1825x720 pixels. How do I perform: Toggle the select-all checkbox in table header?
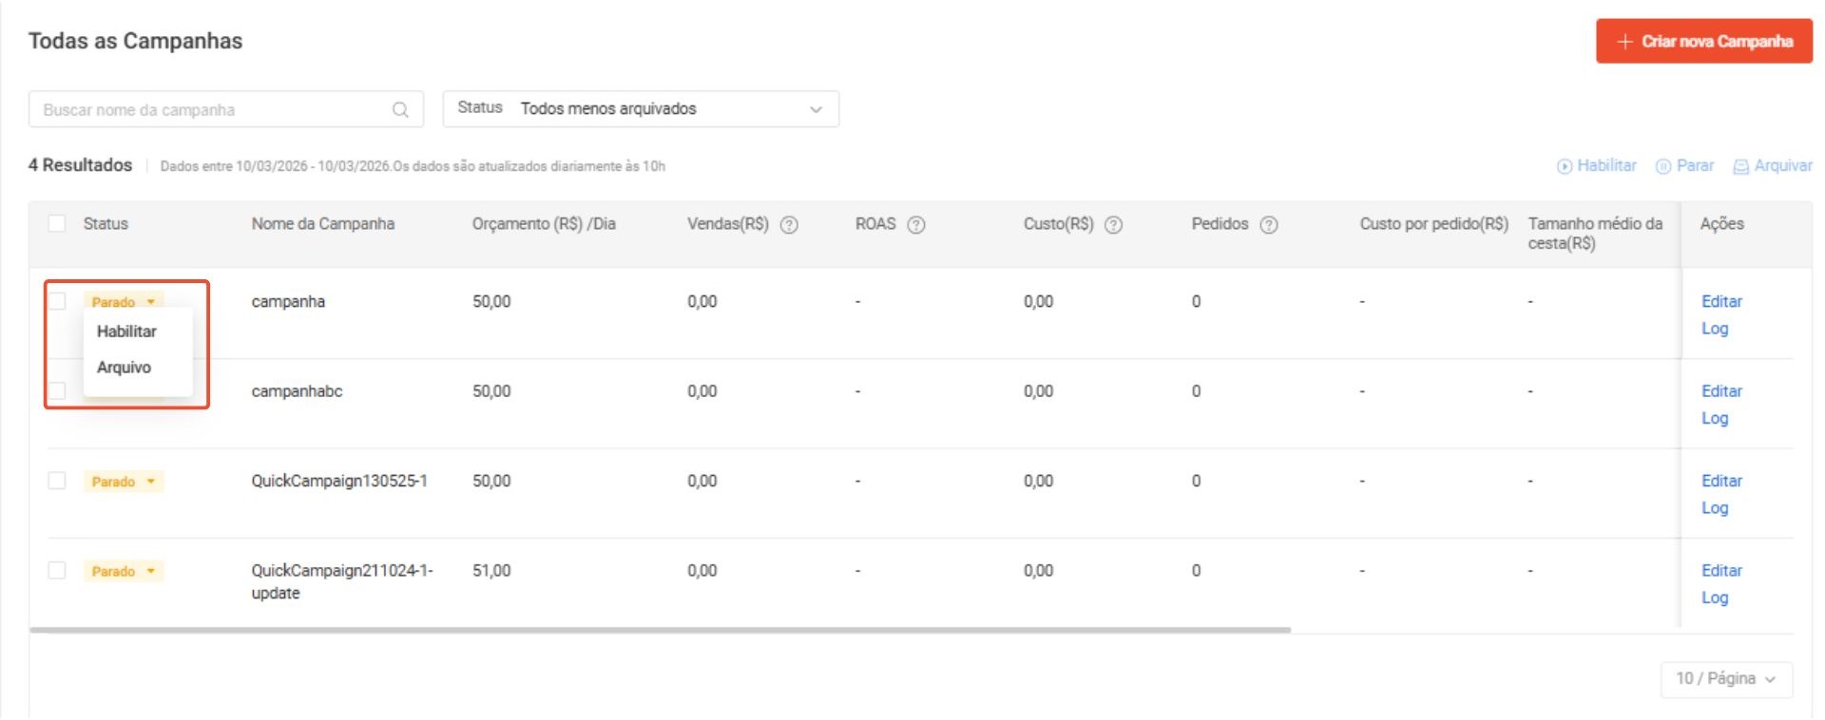coord(57,224)
